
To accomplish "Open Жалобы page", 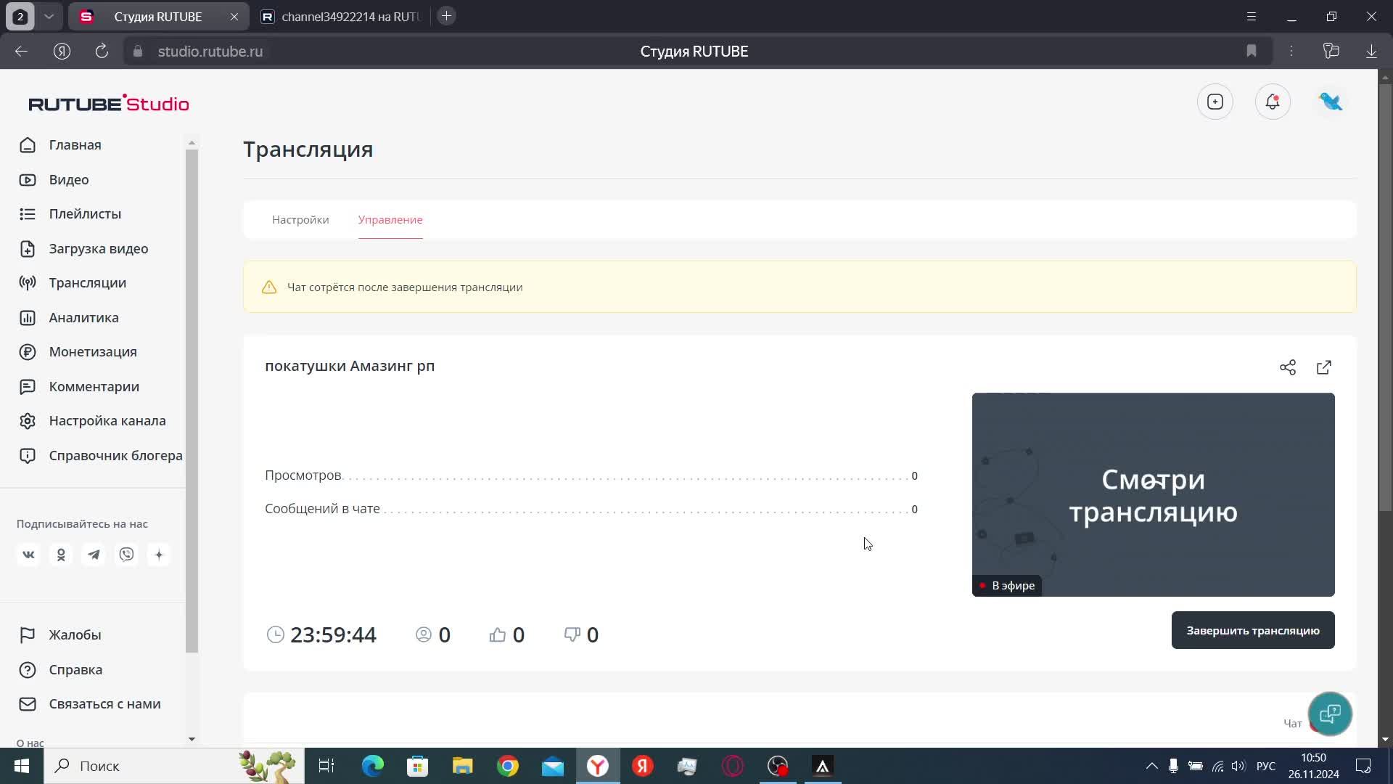I will (60, 635).
